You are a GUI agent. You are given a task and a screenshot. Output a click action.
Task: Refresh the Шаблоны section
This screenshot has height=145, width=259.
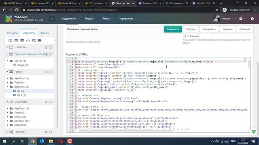[x=51, y=48]
